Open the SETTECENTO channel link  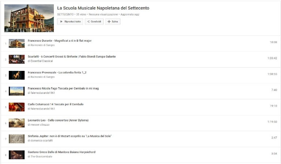tap(65, 14)
